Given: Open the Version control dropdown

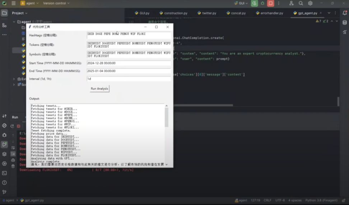Looking at the screenshot, I should (56, 3).
